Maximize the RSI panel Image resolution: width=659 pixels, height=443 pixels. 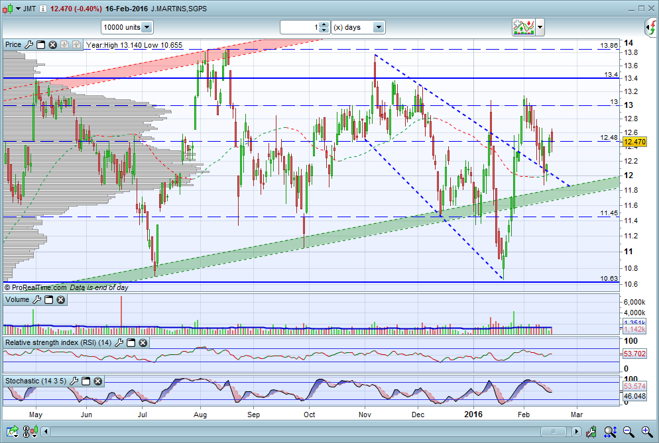point(131,342)
